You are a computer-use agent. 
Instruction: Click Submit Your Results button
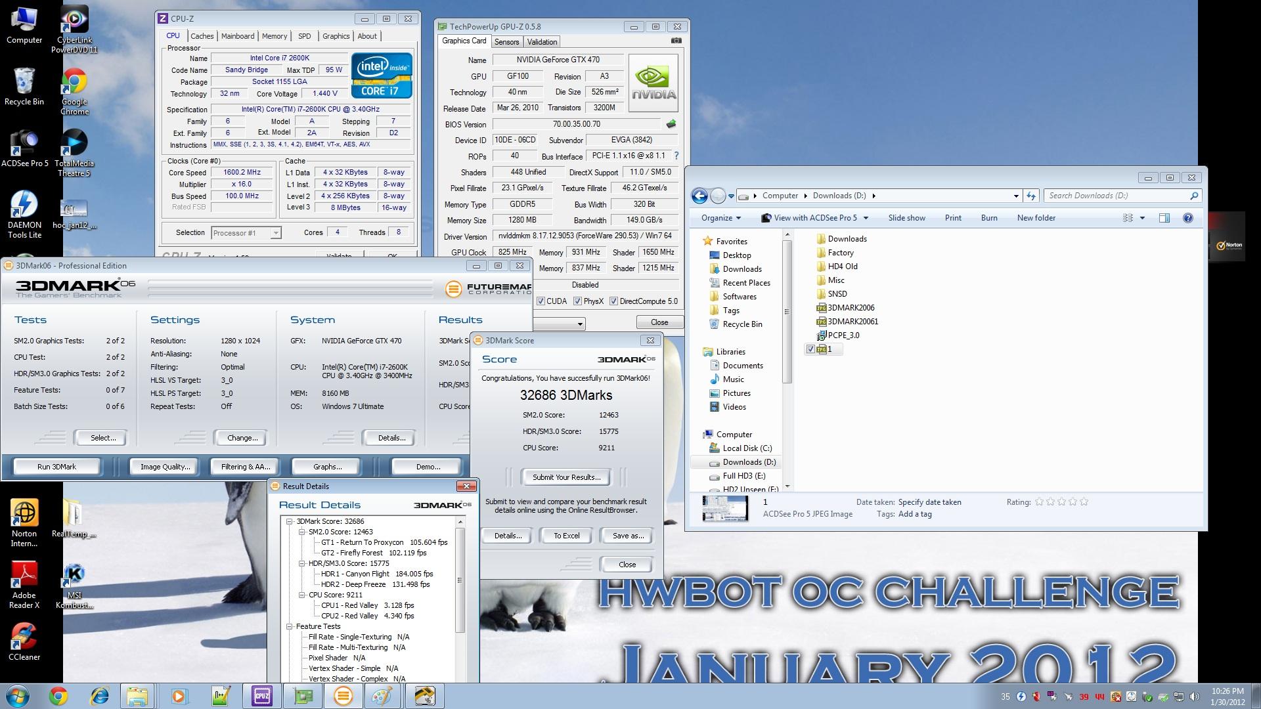click(x=566, y=477)
